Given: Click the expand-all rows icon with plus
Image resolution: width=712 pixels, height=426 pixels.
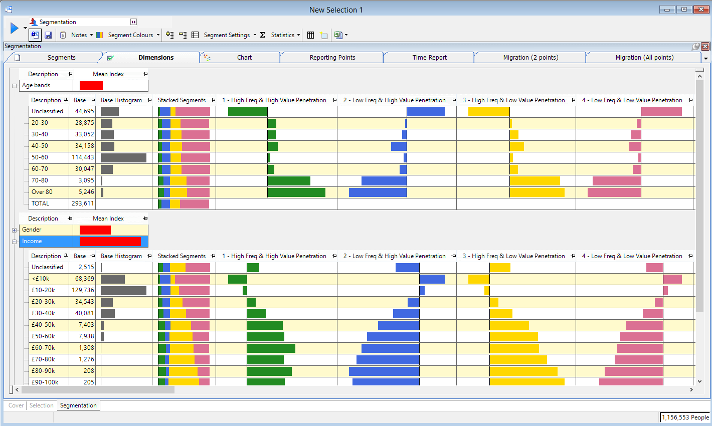Looking at the screenshot, I should coord(170,35).
